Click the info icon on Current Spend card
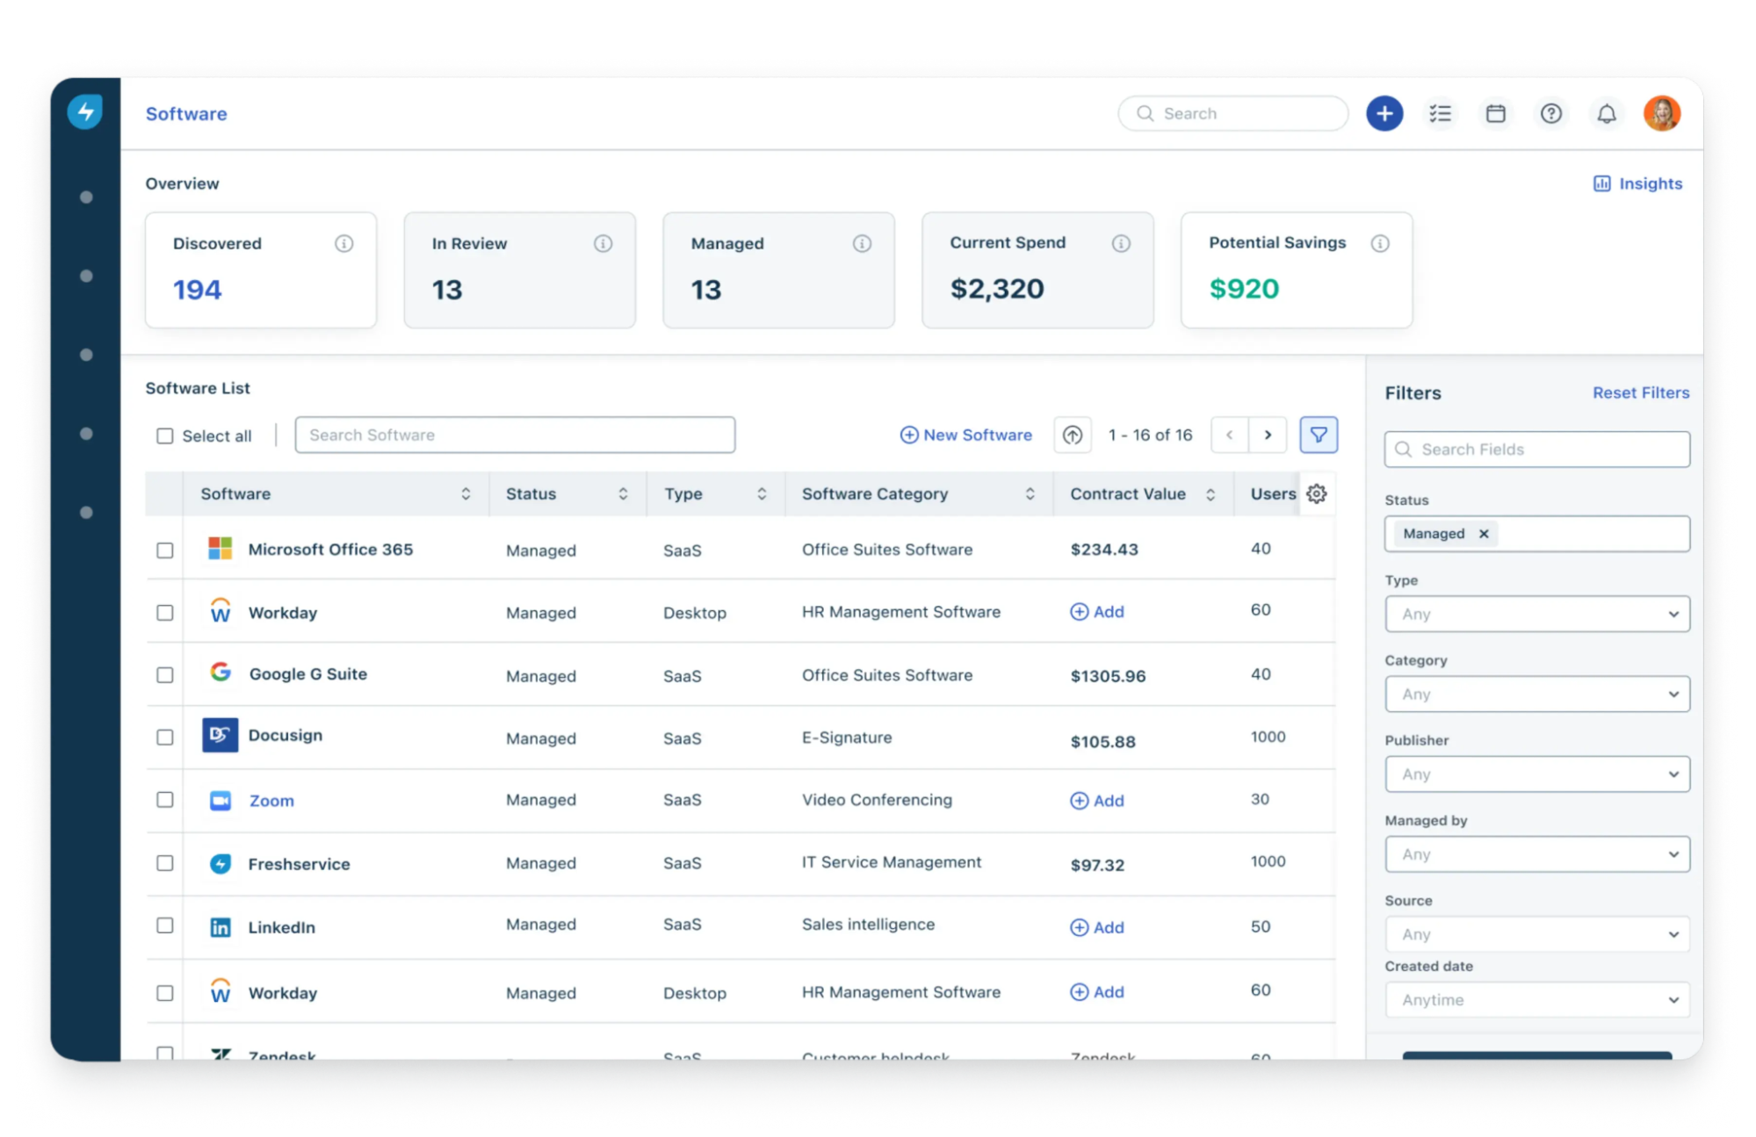1756x1137 pixels. tap(1121, 243)
